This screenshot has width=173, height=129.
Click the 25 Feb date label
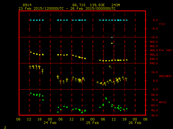(92, 123)
